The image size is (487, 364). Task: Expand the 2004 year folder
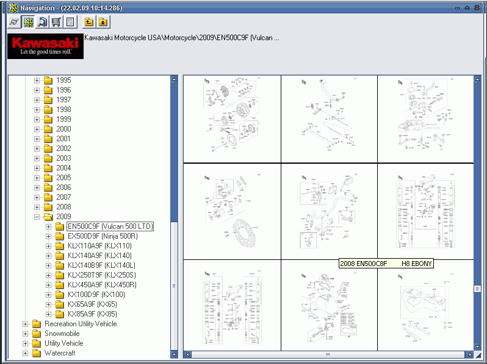(x=37, y=168)
